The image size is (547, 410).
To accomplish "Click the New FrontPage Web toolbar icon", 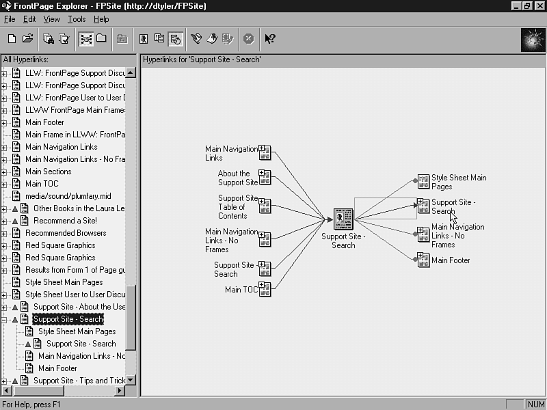I will tap(12, 39).
